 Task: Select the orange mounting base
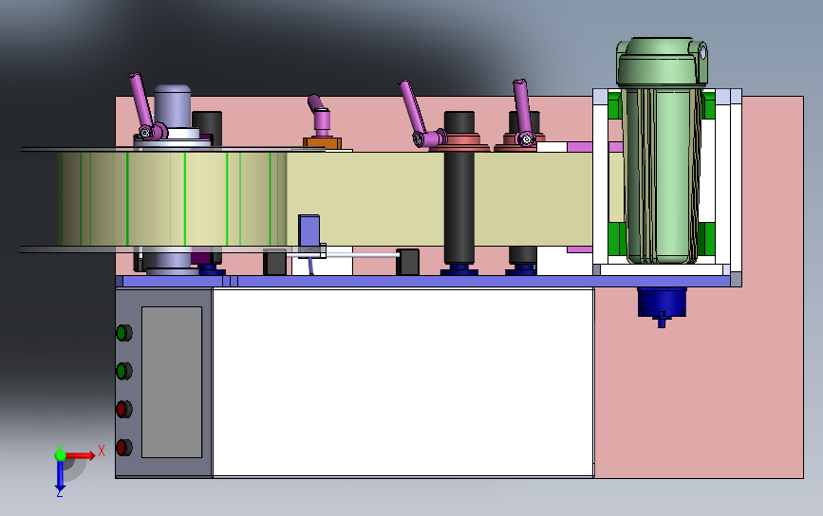click(323, 142)
